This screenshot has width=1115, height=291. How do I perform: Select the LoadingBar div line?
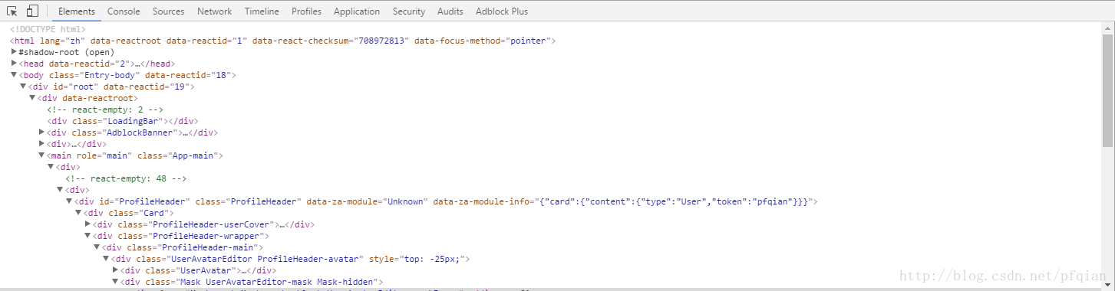coord(123,121)
